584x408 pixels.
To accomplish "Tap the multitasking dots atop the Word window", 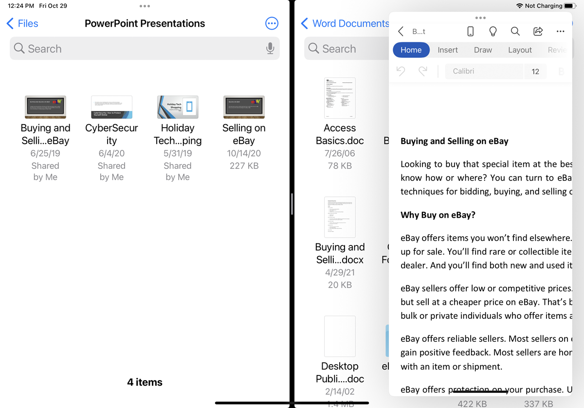I will [480, 18].
